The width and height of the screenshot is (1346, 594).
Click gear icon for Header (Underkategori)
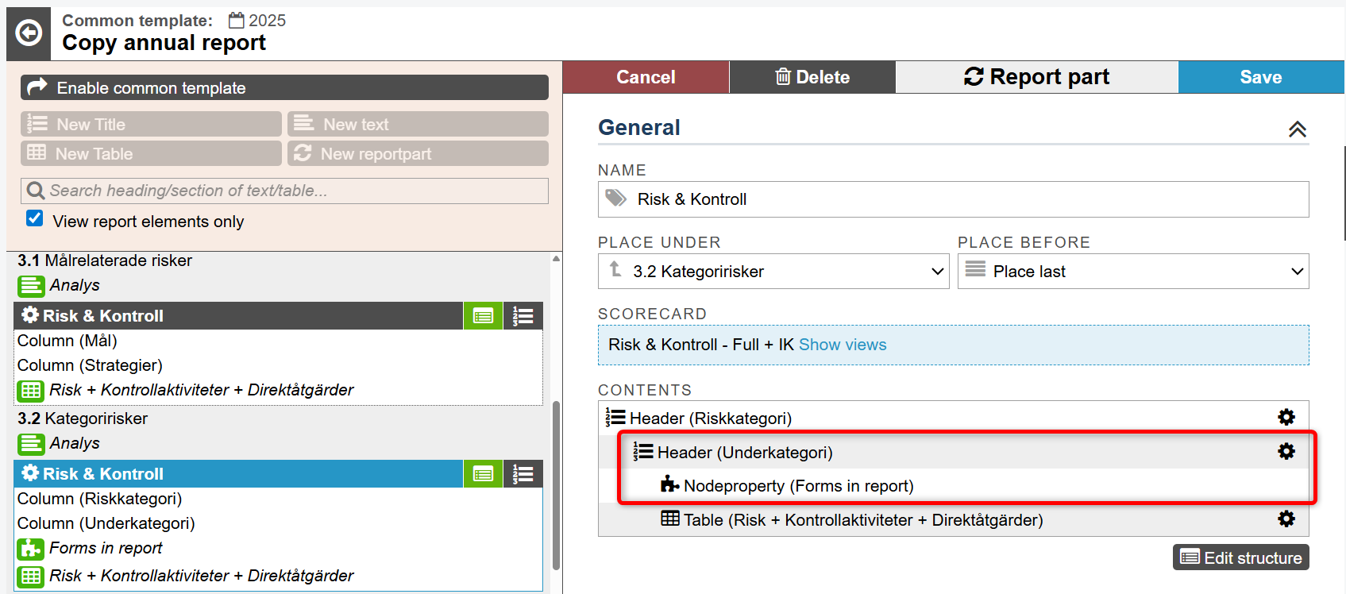[1286, 451]
